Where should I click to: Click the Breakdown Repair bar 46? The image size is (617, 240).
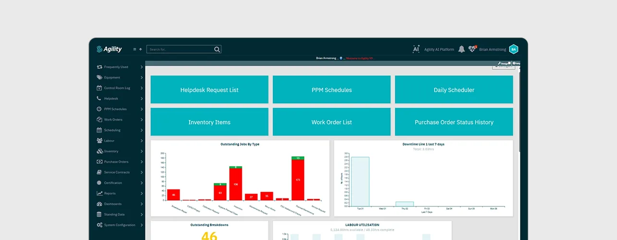(173, 195)
